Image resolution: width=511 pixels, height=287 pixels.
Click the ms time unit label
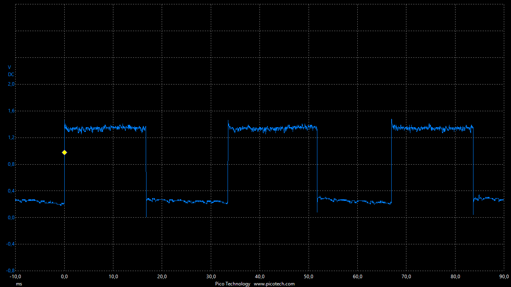(x=19, y=284)
